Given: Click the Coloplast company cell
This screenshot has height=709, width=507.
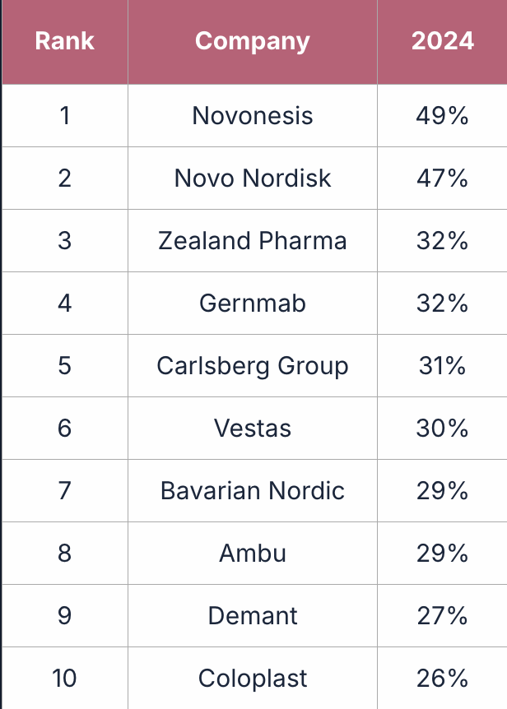Looking at the screenshot, I should pyautogui.click(x=253, y=679).
